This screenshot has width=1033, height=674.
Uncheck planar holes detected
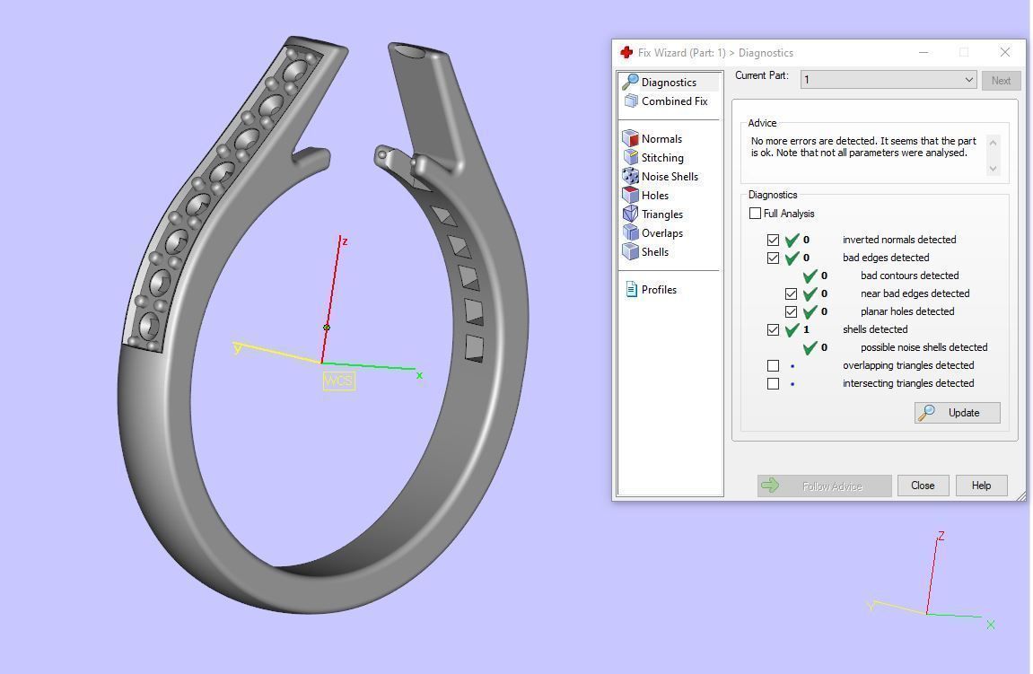pyautogui.click(x=791, y=311)
